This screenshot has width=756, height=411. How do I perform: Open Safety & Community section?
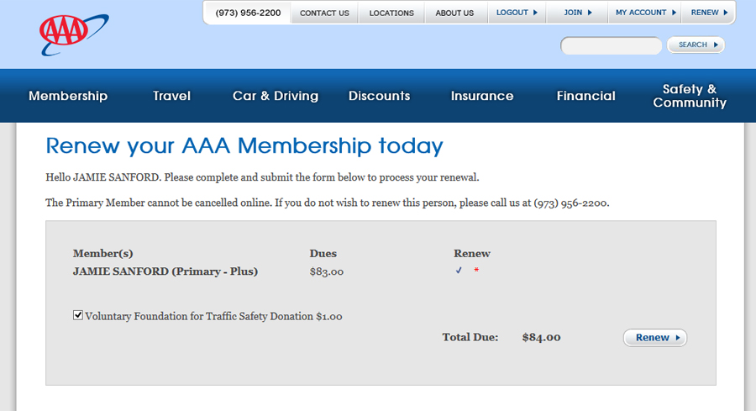pos(690,96)
